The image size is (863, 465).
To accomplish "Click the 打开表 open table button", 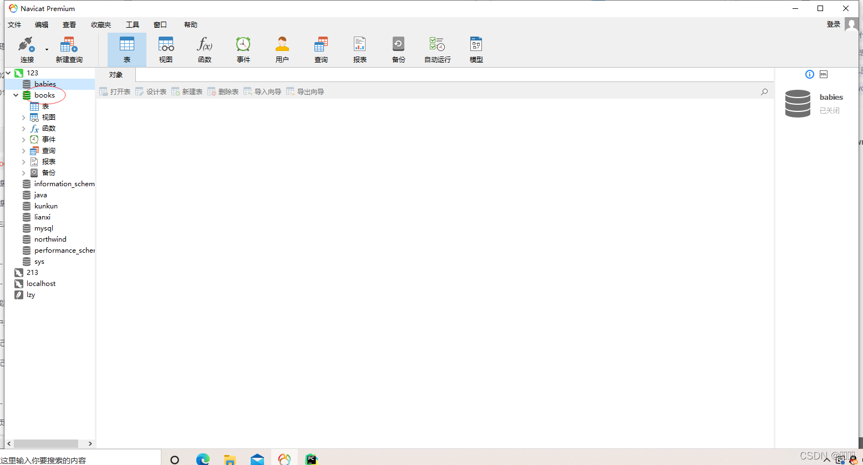I will (115, 92).
